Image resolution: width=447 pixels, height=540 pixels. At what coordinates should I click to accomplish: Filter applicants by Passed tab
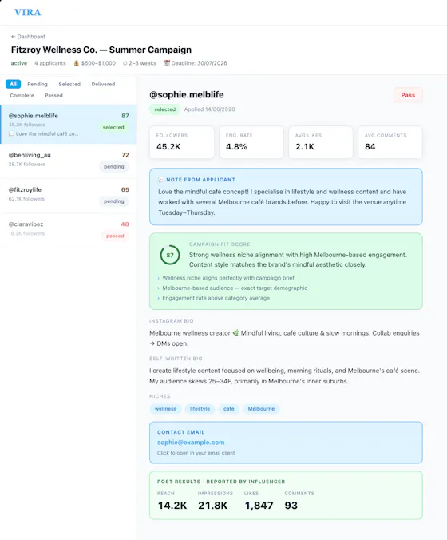53,95
